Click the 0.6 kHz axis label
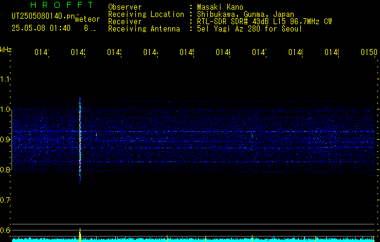Screen dimensions: 380x242 click(x=5, y=230)
